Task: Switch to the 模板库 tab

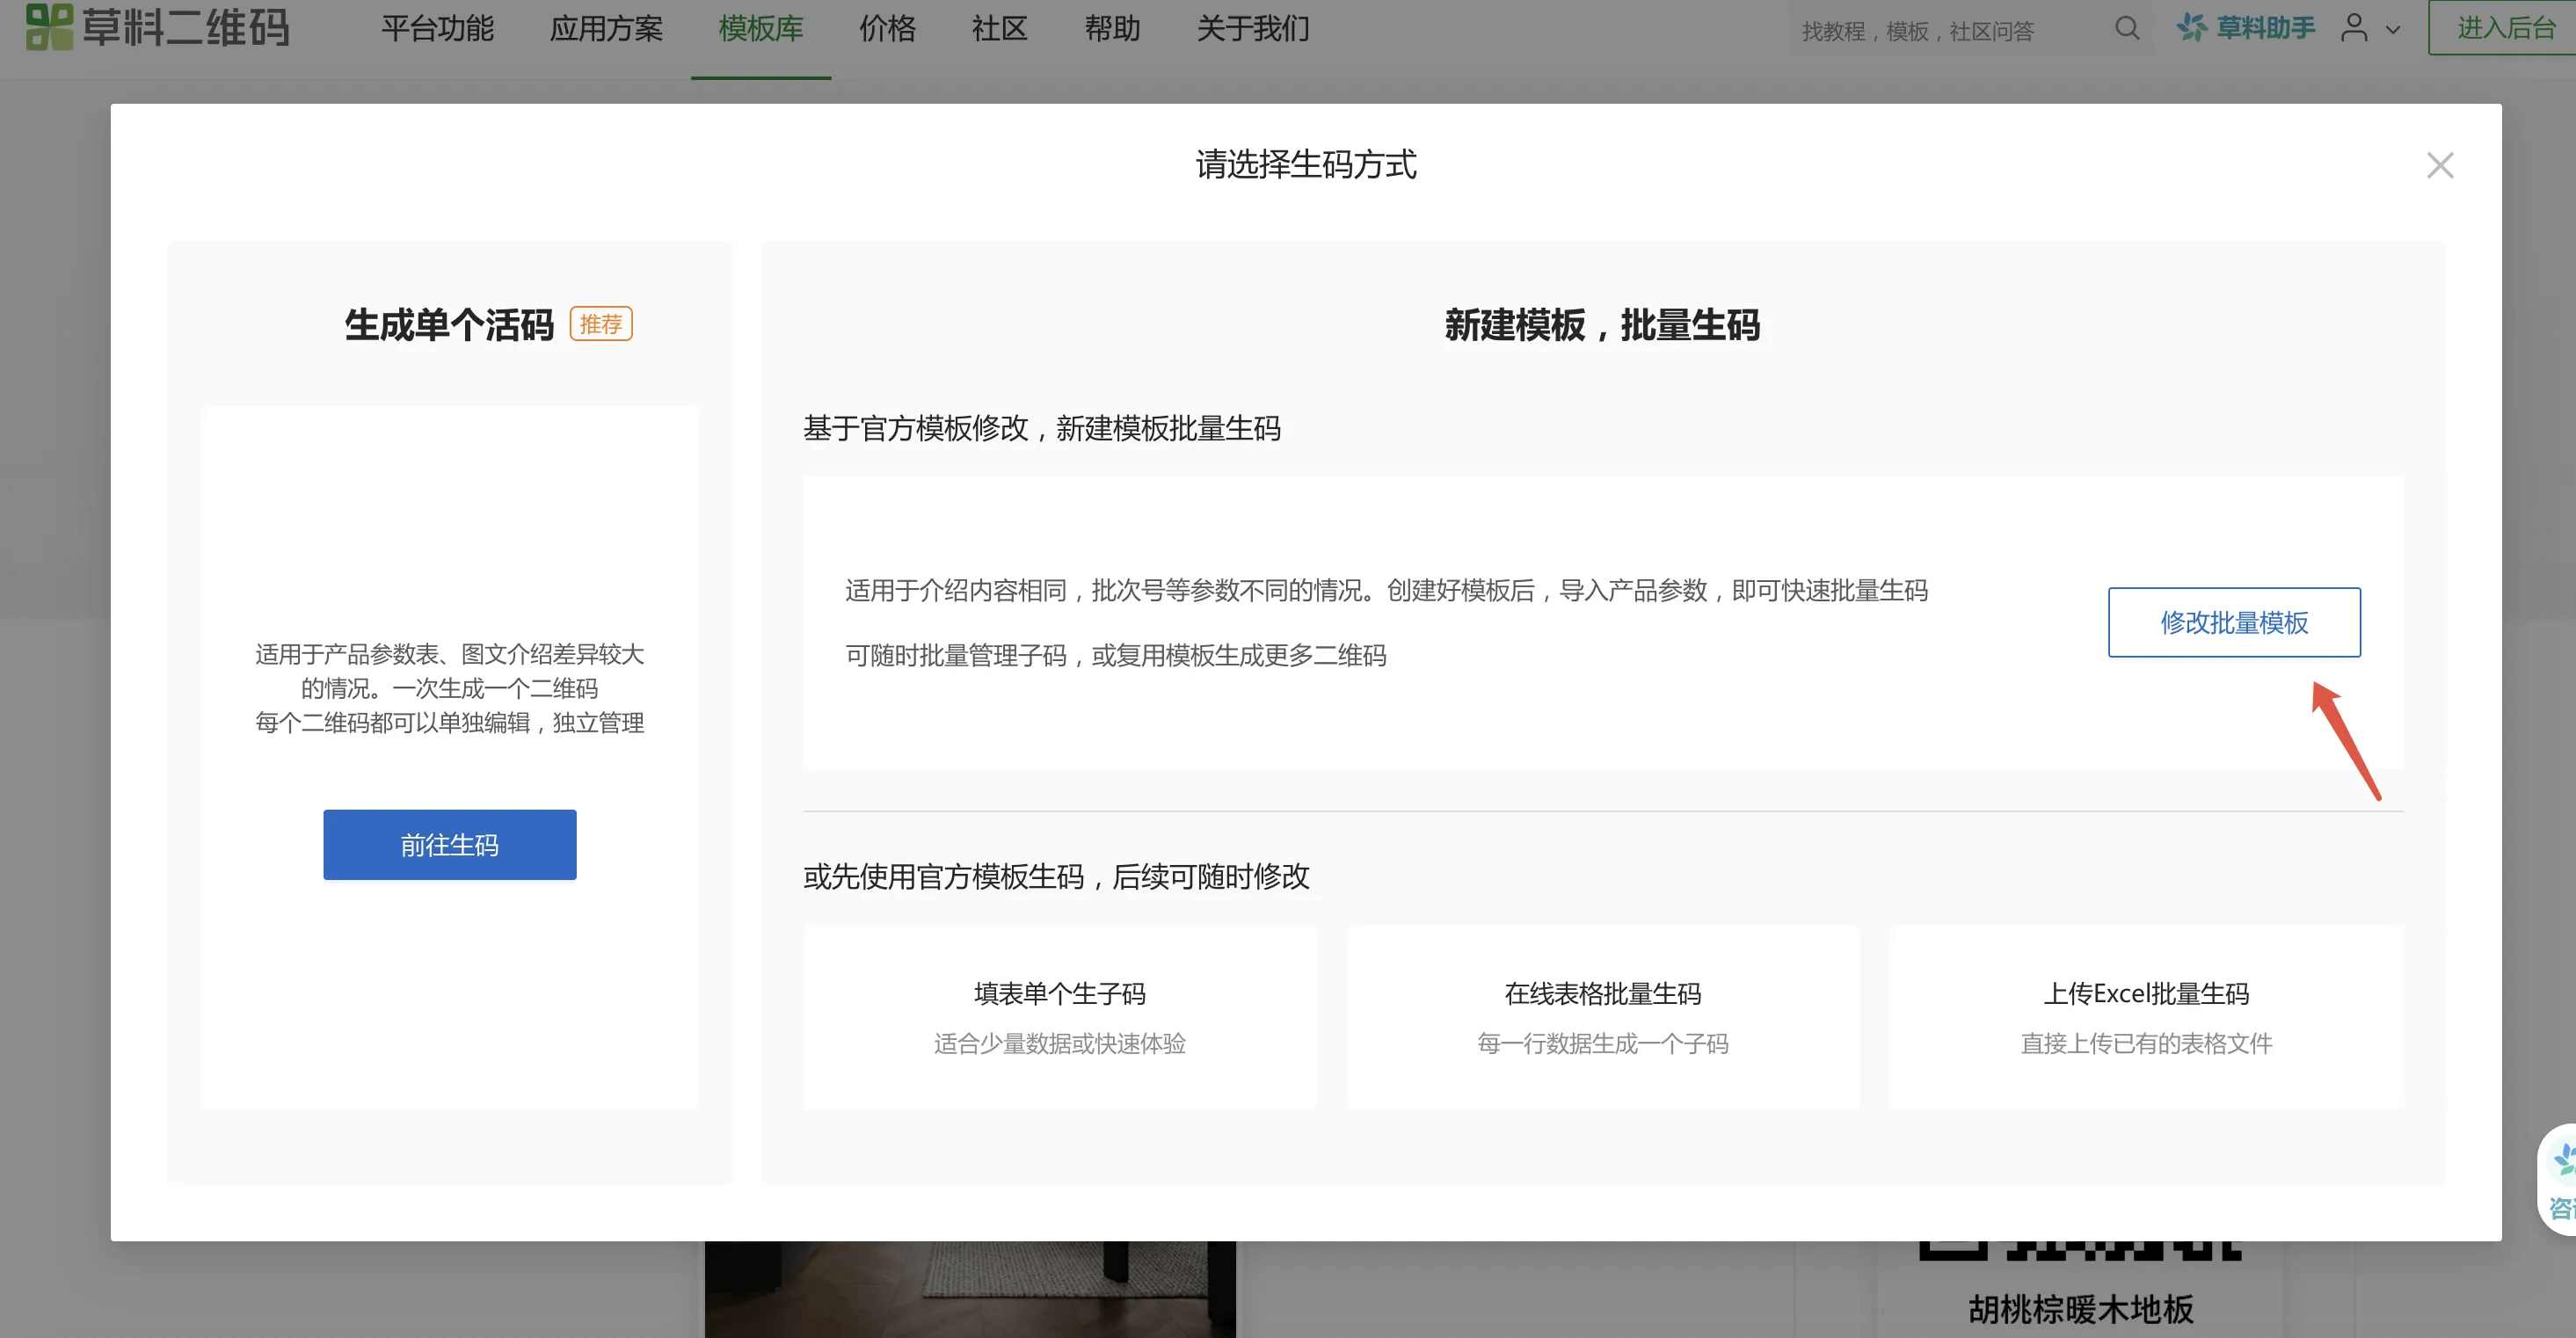Action: coord(761,28)
